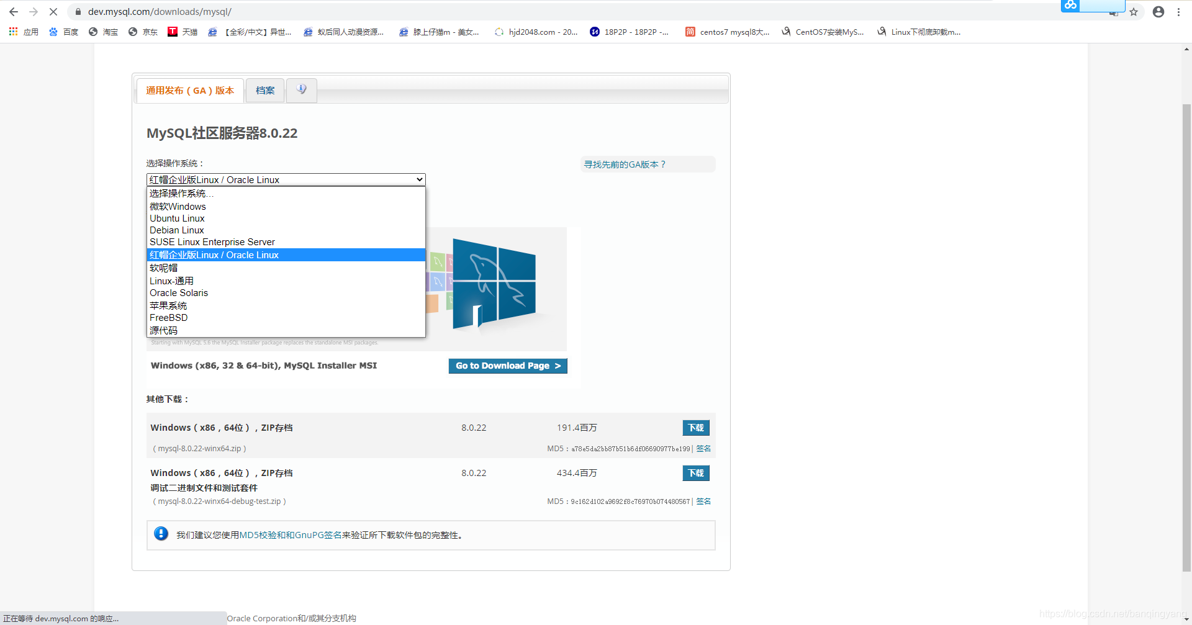Choose 选择操作系统… placeholder option

pyautogui.click(x=286, y=194)
